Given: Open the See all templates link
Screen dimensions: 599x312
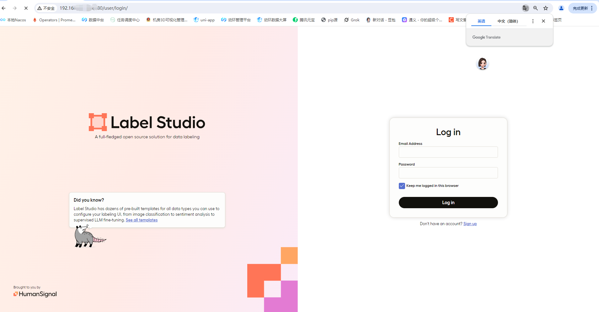Looking at the screenshot, I should click(142, 220).
